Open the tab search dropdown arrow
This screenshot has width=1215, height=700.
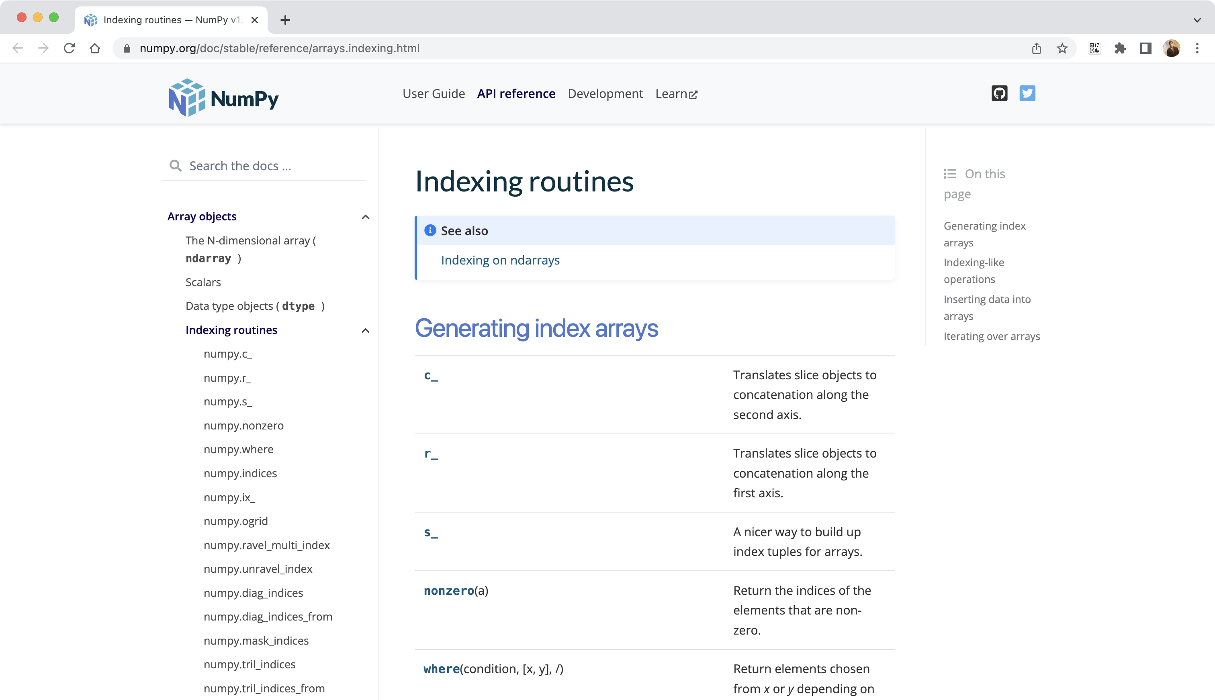[x=1197, y=20]
